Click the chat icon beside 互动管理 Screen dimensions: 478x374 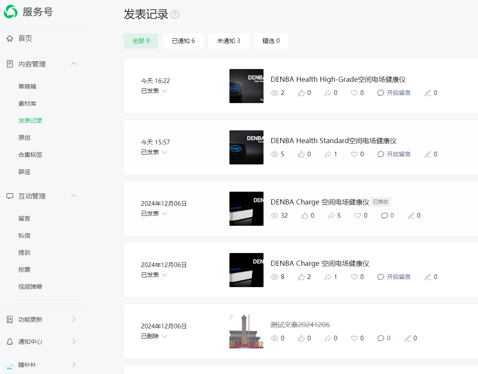pos(10,196)
